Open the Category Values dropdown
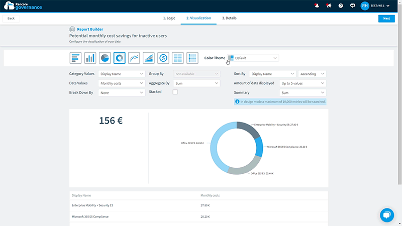 point(122,74)
